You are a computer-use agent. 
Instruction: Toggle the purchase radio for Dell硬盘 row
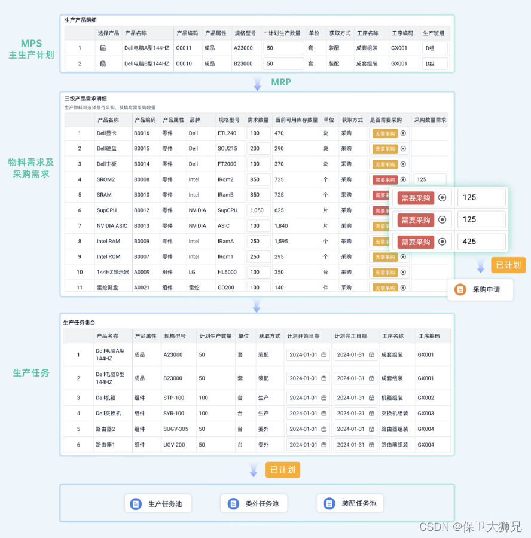[403, 149]
